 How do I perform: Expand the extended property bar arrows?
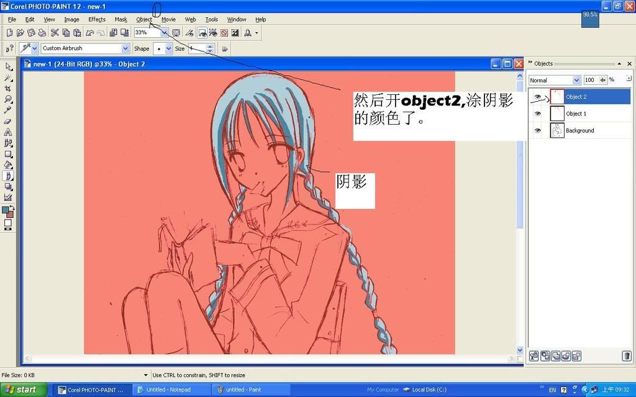225,49
